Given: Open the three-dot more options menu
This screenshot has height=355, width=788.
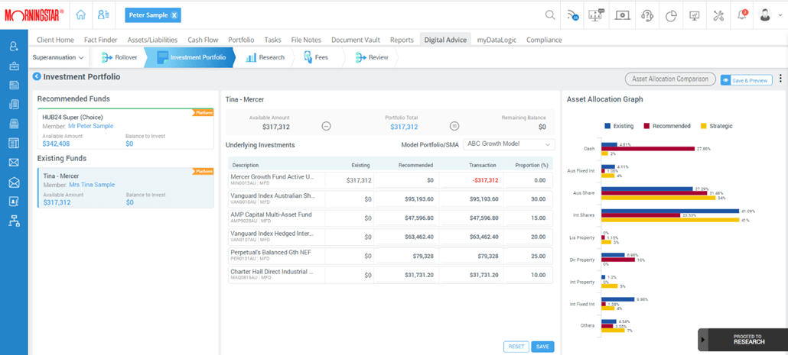Looking at the screenshot, I should point(780,78).
